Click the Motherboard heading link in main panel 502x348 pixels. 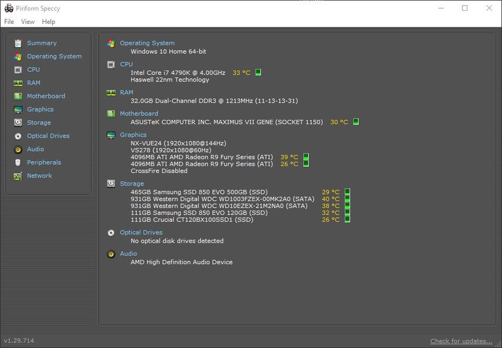click(139, 113)
